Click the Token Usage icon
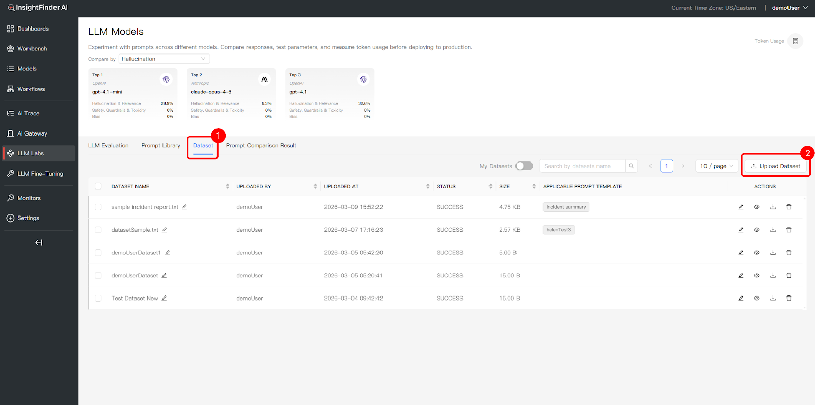This screenshot has height=405, width=815. click(795, 41)
